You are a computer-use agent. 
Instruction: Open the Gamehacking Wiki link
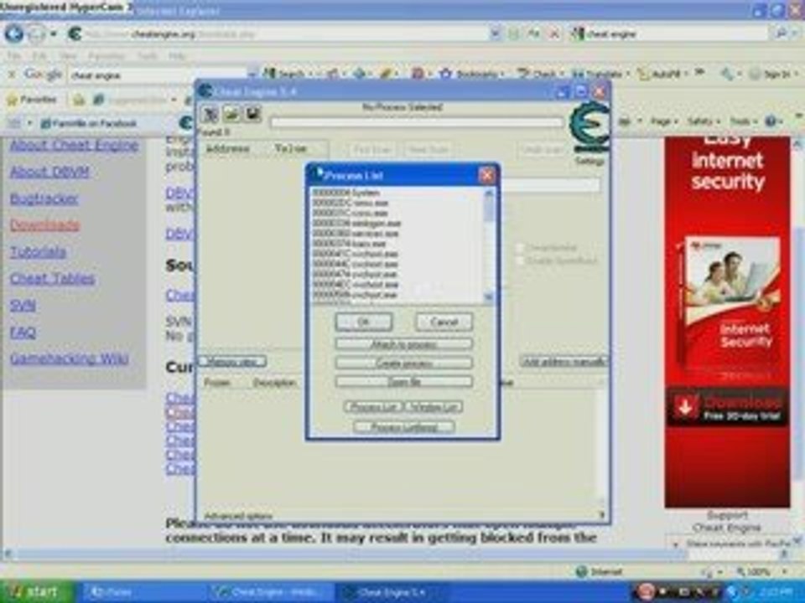(69, 358)
